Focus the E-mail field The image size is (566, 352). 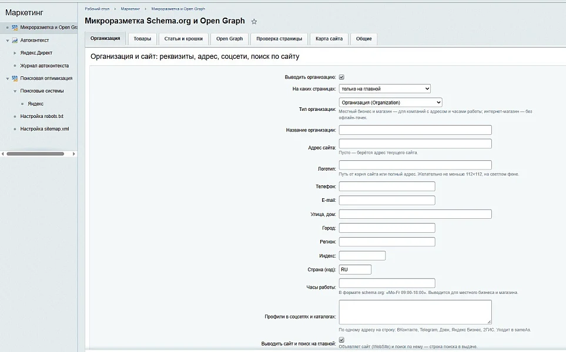click(x=387, y=200)
